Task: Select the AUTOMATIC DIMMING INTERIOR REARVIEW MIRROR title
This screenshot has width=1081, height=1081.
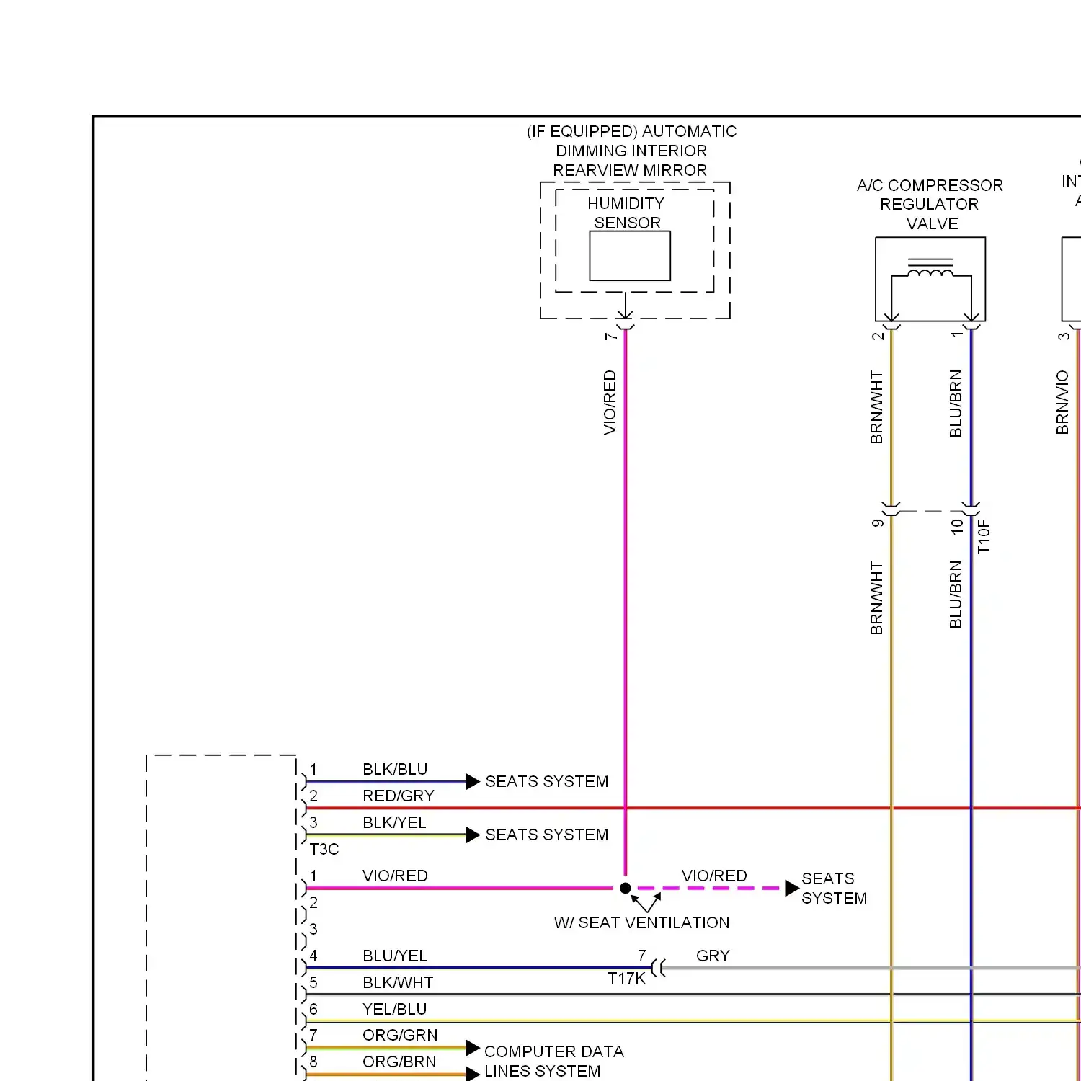Action: (x=631, y=151)
